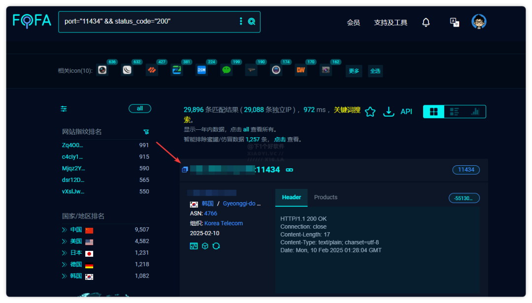Viewport: 532px width, 303px height.
Task: Star this search query as favorite
Action: (370, 112)
